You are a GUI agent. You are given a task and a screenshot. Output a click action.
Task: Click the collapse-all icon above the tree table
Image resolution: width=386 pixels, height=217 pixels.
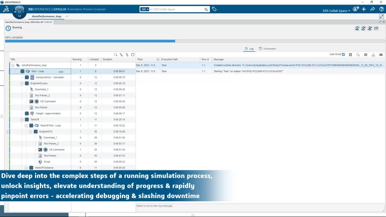coord(127,55)
